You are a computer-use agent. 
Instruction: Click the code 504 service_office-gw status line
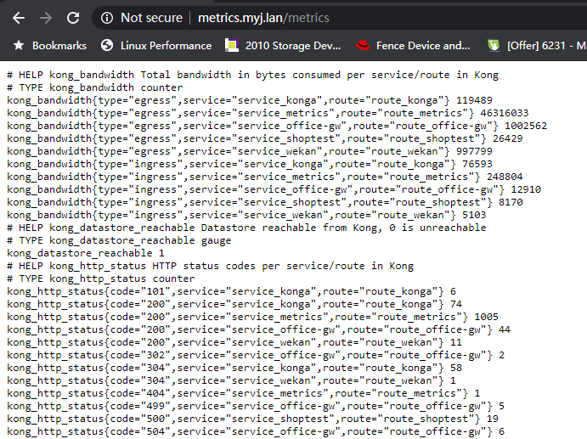255,431
